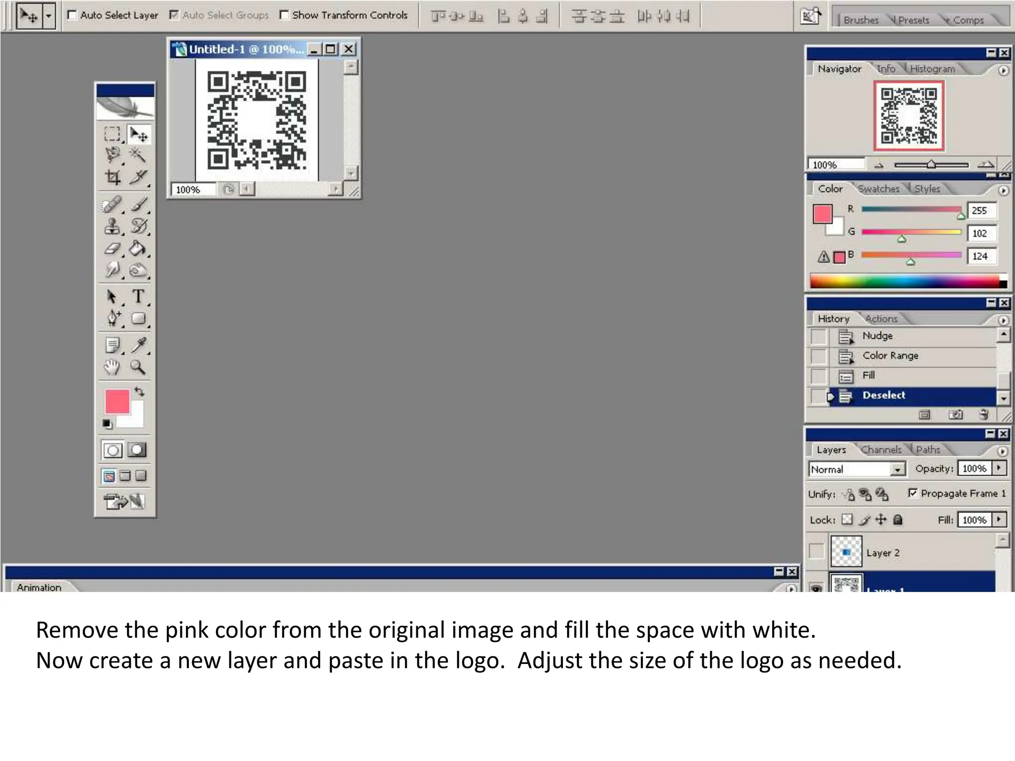This screenshot has height=761, width=1015.
Task: Select the Clone Stamp tool
Action: [x=112, y=226]
